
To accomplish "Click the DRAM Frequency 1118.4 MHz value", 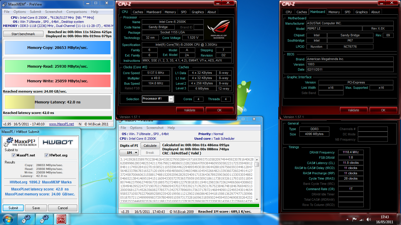I will 351,152.
